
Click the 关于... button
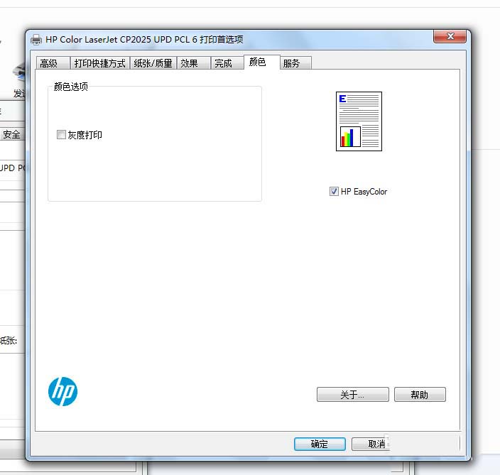pyautogui.click(x=353, y=395)
